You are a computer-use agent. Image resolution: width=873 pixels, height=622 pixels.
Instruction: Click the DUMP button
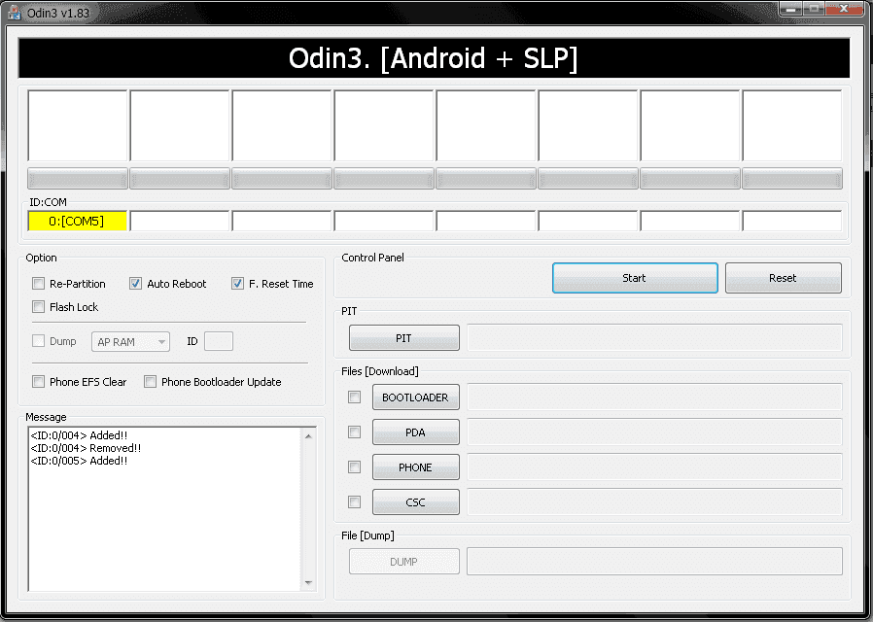point(404,562)
